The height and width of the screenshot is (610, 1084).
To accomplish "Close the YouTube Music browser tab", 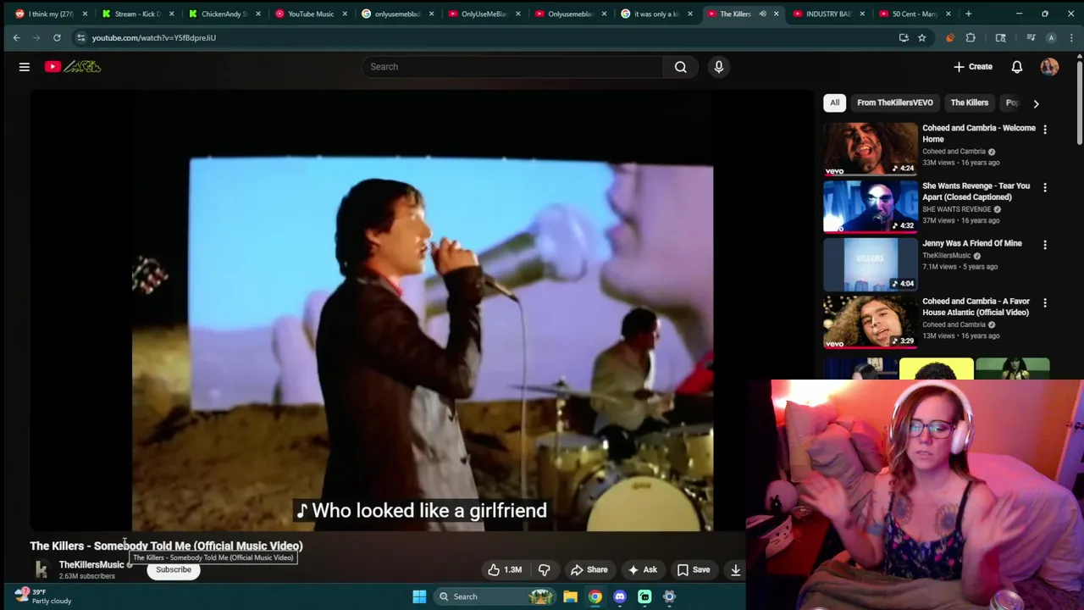I will [x=344, y=14].
